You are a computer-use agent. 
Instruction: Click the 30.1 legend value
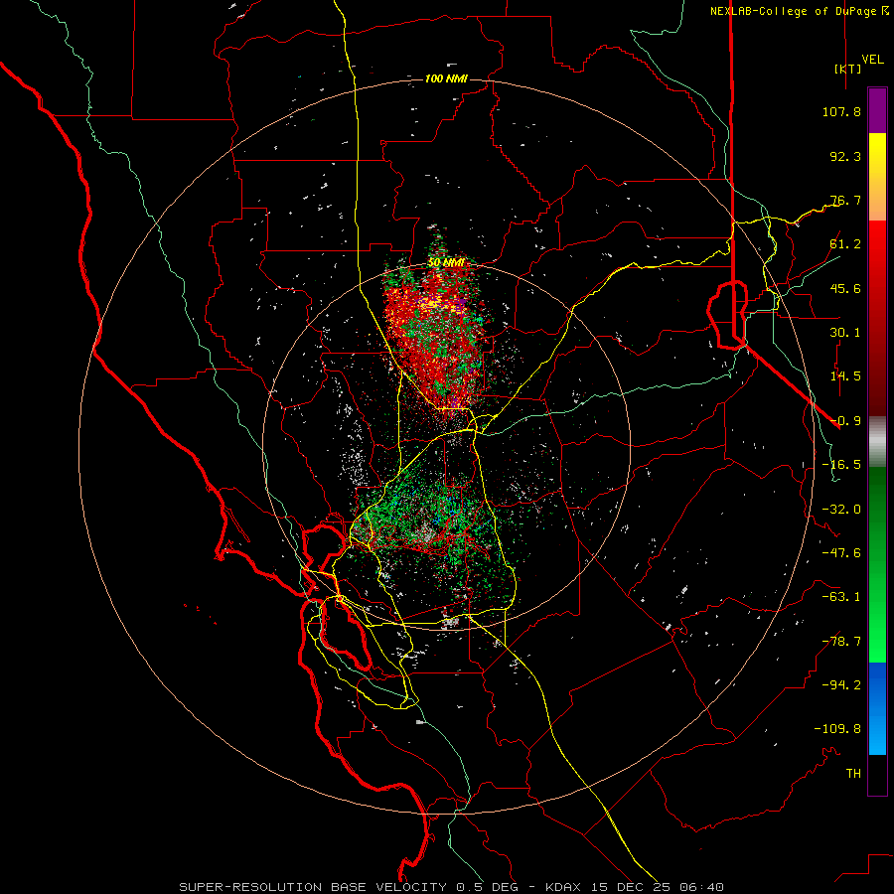coord(845,333)
